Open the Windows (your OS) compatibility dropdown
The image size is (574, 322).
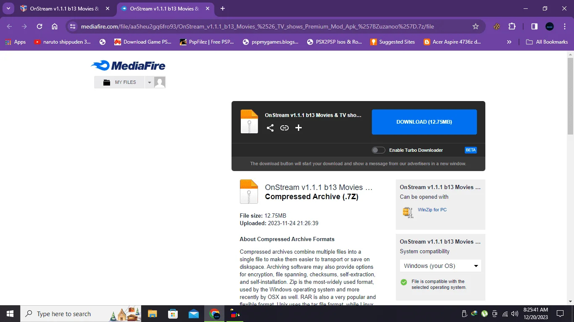click(440, 266)
